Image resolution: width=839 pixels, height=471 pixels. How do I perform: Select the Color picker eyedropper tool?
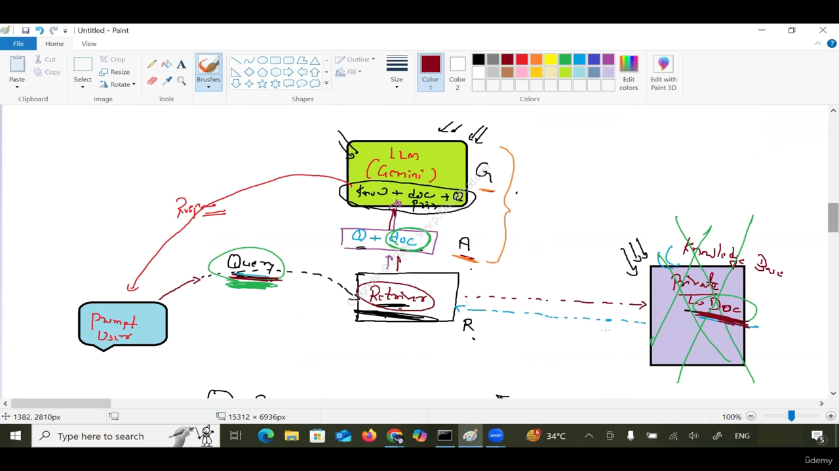point(166,80)
